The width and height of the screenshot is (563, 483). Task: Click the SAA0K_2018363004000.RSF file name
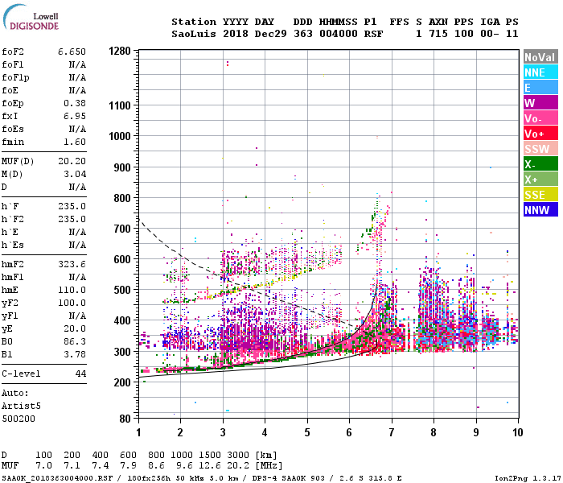[57, 478]
